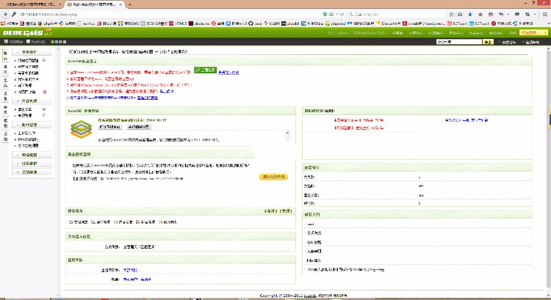The width and height of the screenshot is (551, 300).
Task: Open a new browser tab with plus button
Action: (x=129, y=4)
